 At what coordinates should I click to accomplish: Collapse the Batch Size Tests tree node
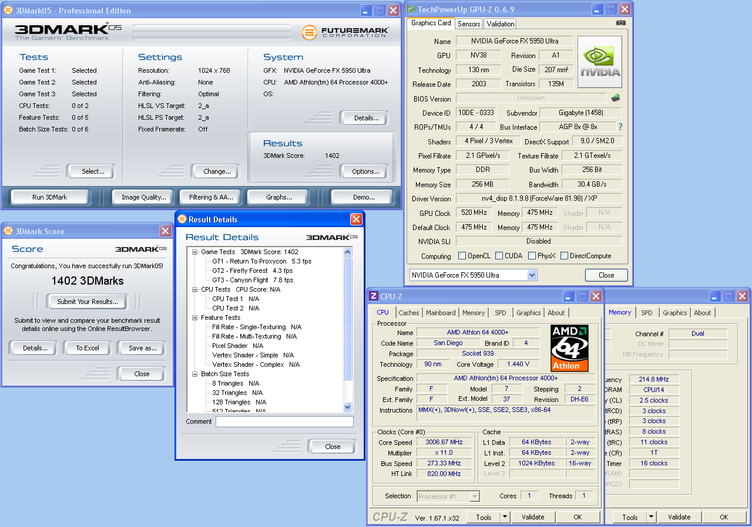tap(194, 374)
